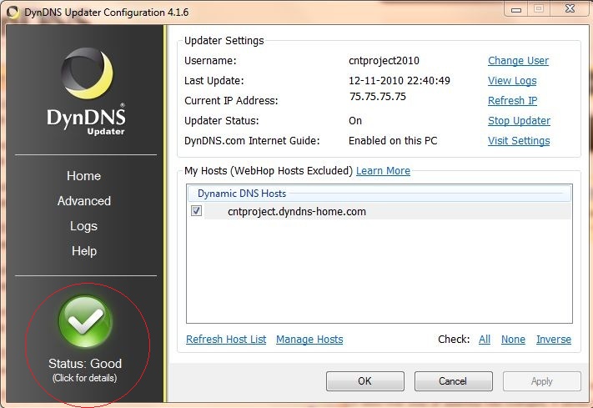Select the cntproject.dyndns-home.com host row
The height and width of the screenshot is (408, 593).
379,211
